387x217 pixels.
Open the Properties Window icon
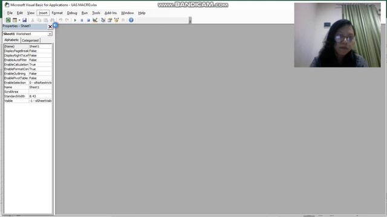(110, 20)
